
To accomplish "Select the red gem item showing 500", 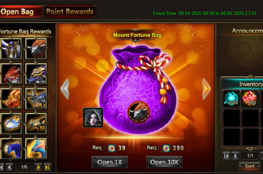I will click(x=250, y=98).
